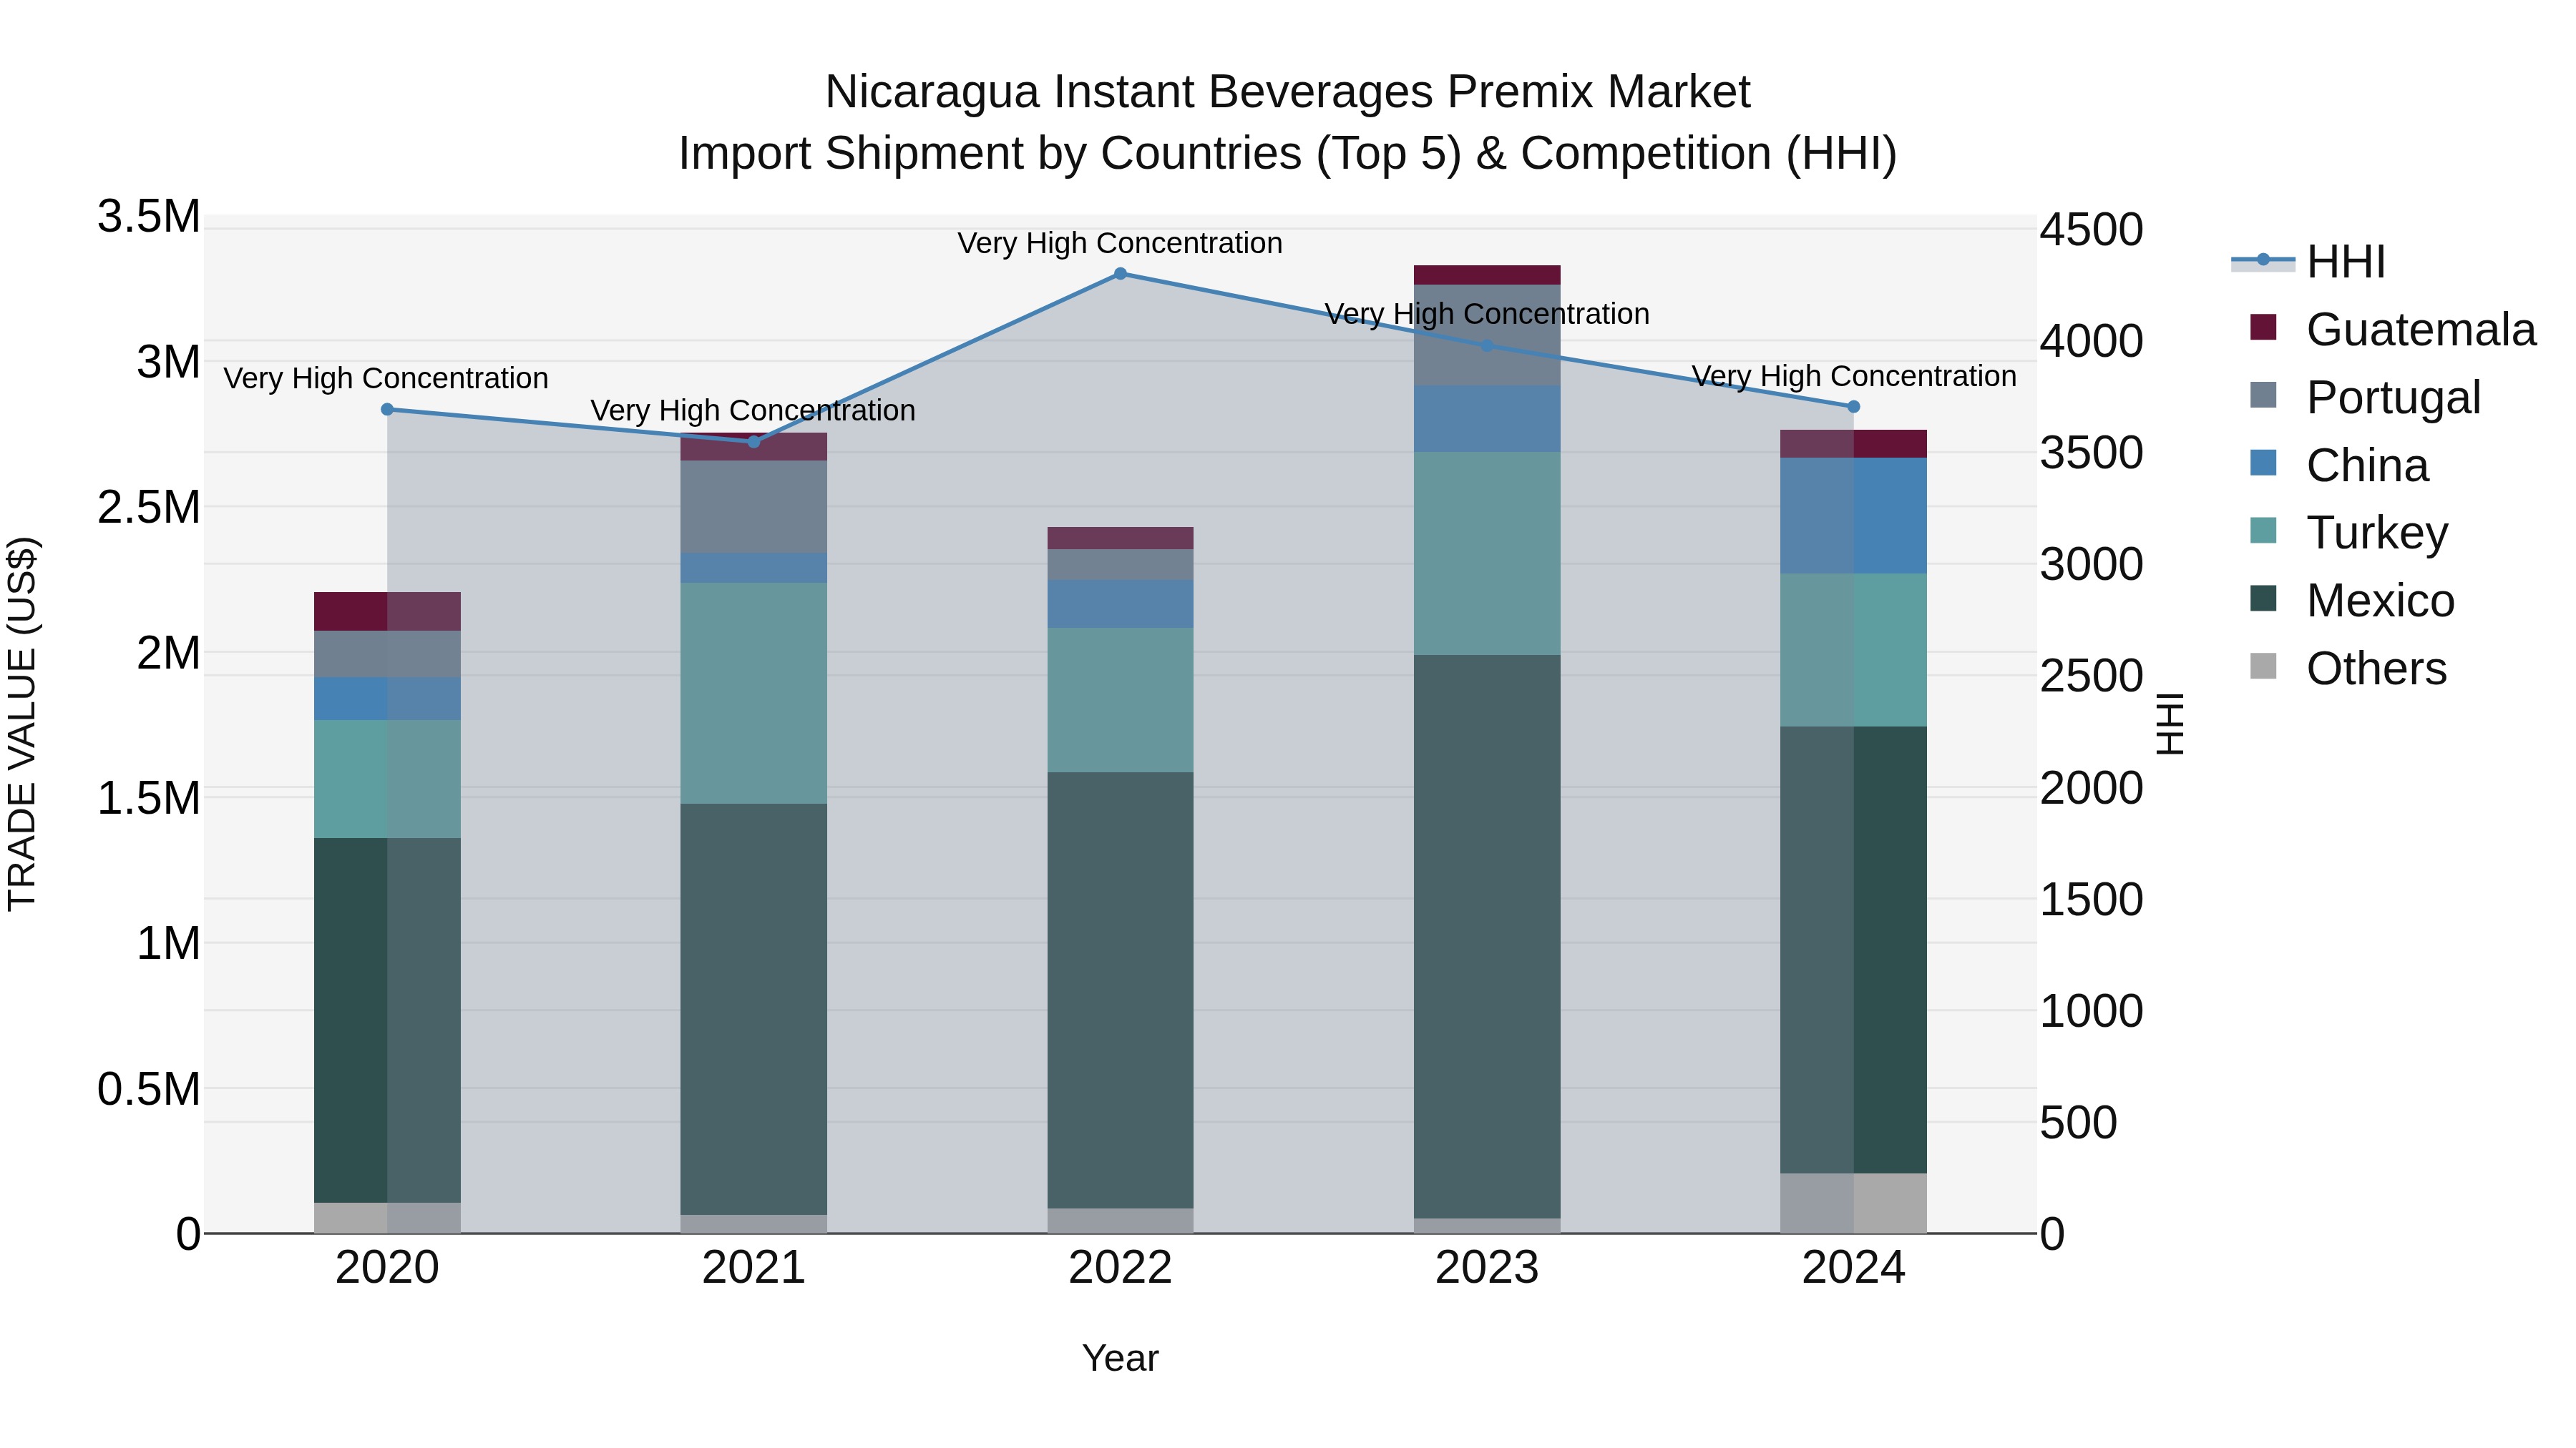
Task: Click the vertical 'HHI' right axis title
Action: pos(2170,724)
